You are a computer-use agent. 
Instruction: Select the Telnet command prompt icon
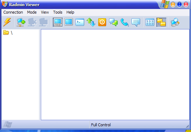80,22
